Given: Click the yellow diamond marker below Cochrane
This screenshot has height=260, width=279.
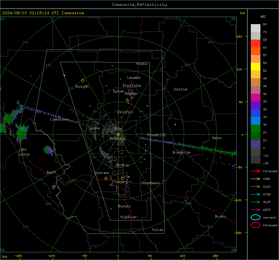Looking at the screenshot, I should click(106, 178).
